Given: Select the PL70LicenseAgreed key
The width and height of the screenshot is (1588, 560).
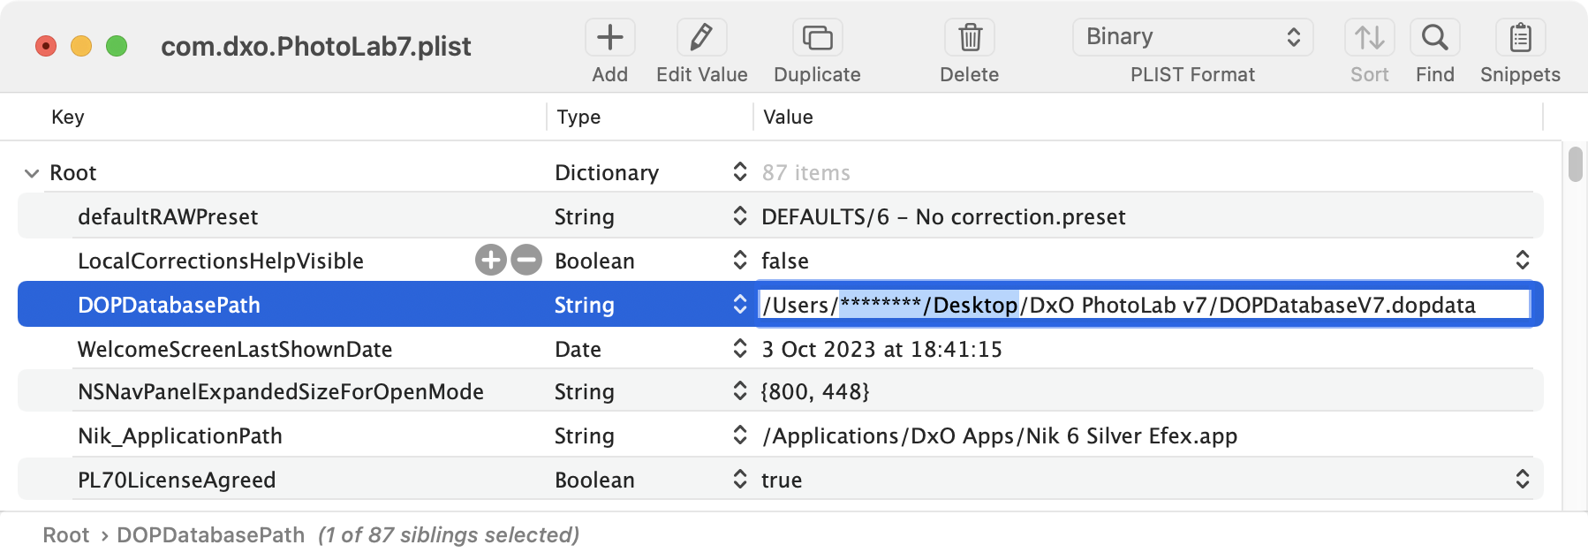Looking at the screenshot, I should click(177, 480).
